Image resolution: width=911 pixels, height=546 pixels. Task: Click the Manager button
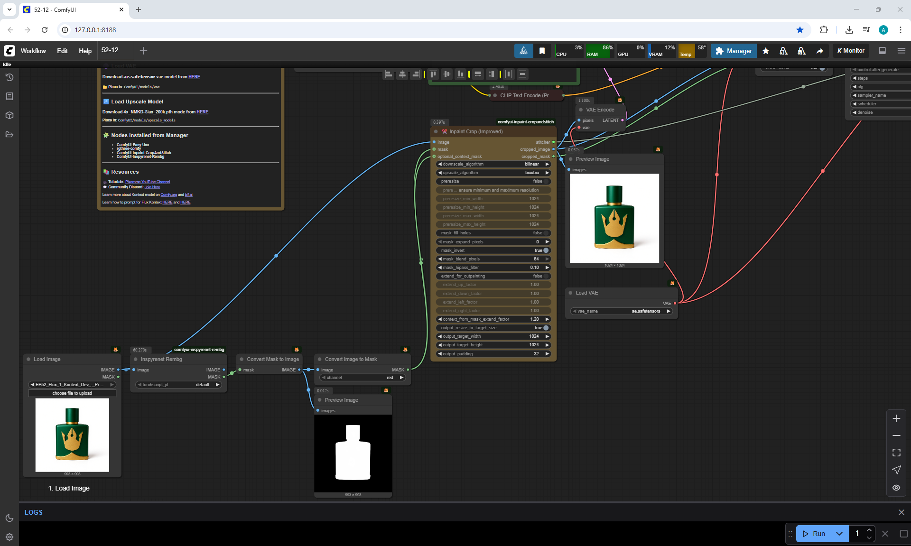coord(734,51)
